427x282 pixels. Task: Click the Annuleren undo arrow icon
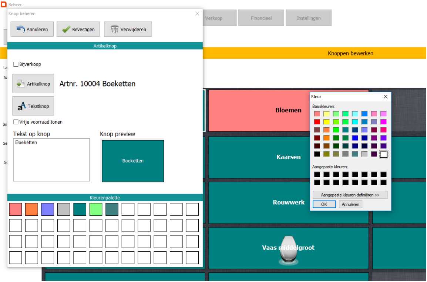[x=21, y=29]
